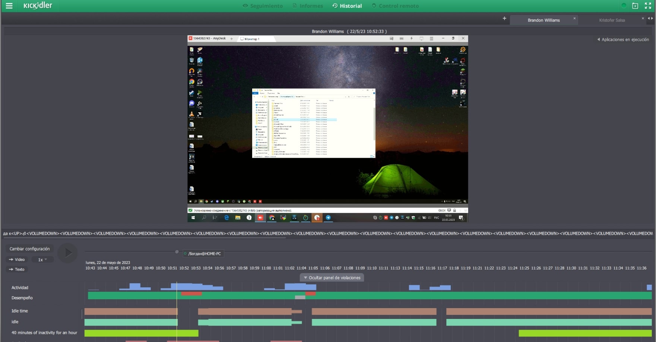
Task: Click AnyDesk lightning actions icon in recording
Action: click(x=412, y=38)
